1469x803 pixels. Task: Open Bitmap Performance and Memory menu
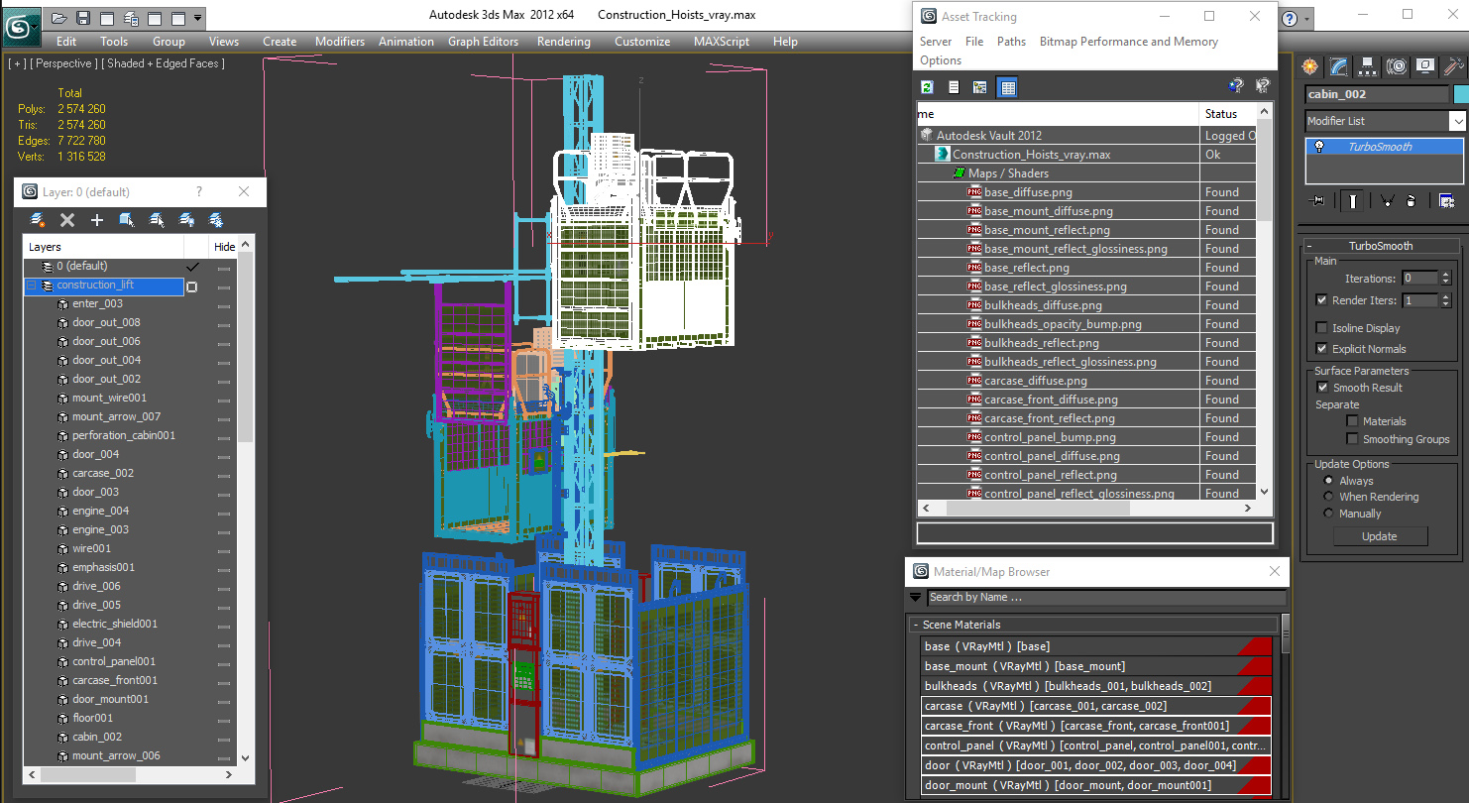click(1129, 42)
